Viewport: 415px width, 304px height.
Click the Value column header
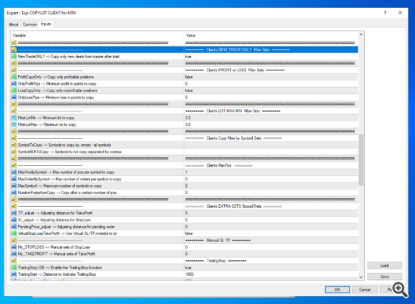[x=271, y=35]
